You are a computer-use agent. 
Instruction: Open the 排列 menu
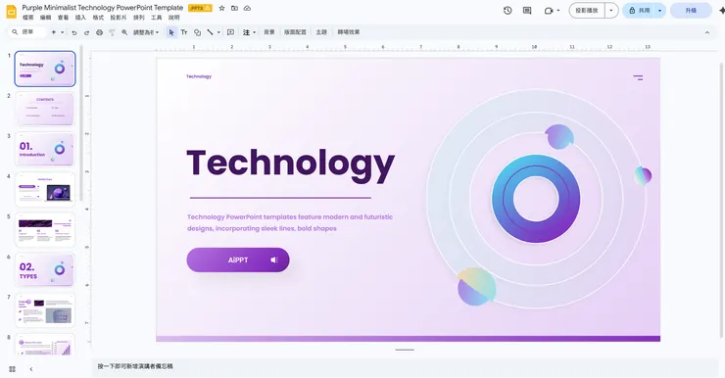point(139,18)
